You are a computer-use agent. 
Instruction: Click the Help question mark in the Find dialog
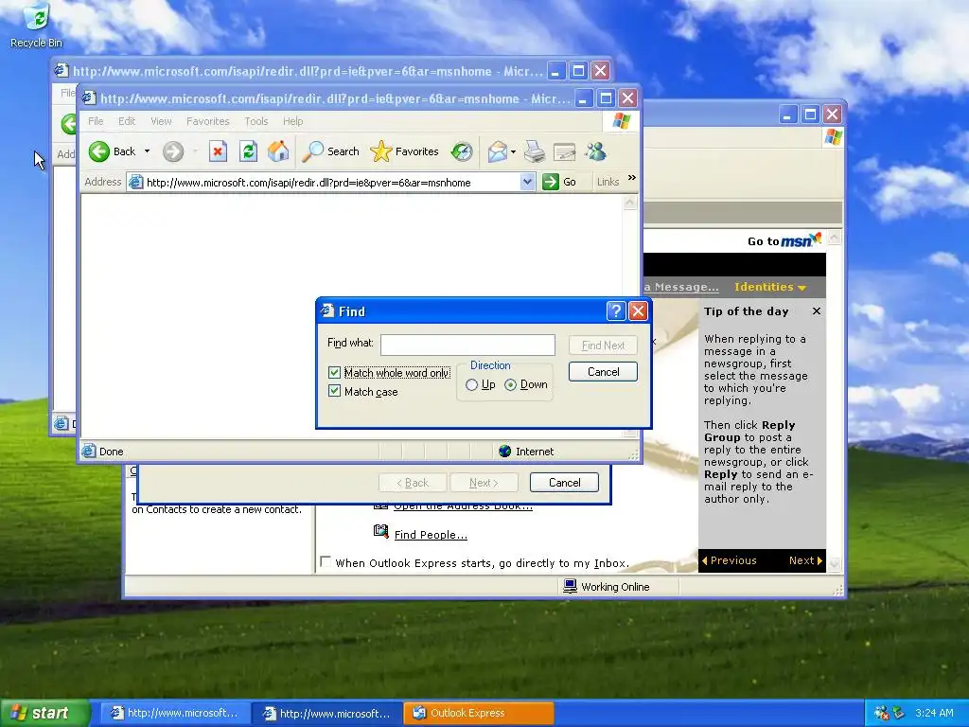[615, 310]
